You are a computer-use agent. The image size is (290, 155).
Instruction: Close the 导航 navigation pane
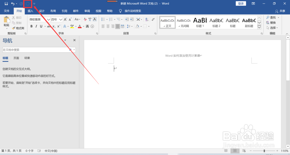pyautogui.click(x=74, y=40)
